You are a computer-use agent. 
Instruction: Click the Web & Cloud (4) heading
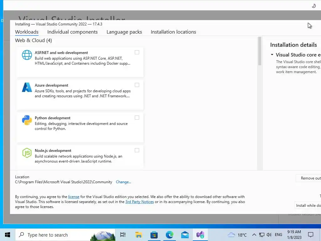coord(33,40)
